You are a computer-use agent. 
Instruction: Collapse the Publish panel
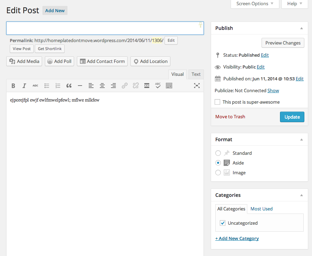click(302, 28)
